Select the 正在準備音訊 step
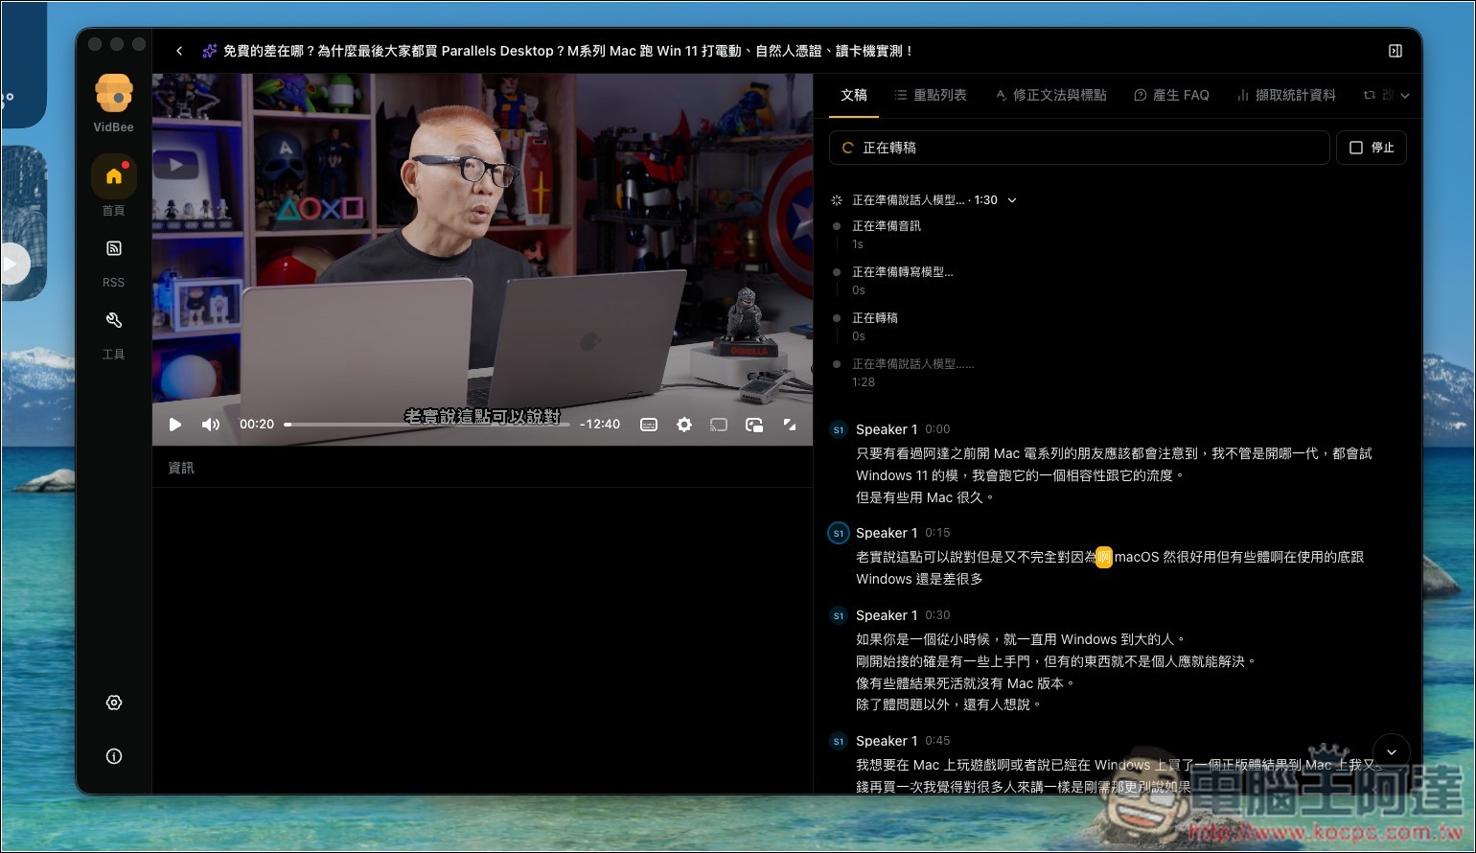Image resolution: width=1476 pixels, height=853 pixels. 887,226
